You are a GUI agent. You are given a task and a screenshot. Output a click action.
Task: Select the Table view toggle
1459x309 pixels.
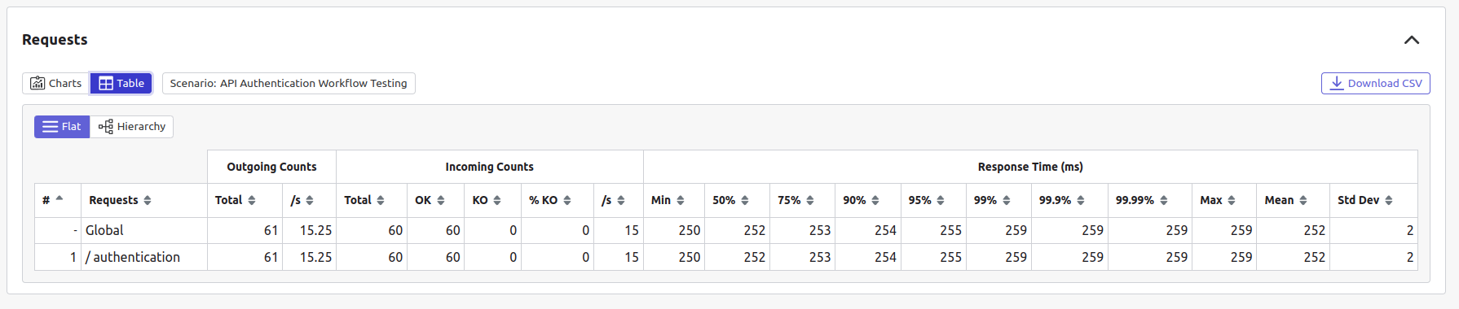pos(121,83)
